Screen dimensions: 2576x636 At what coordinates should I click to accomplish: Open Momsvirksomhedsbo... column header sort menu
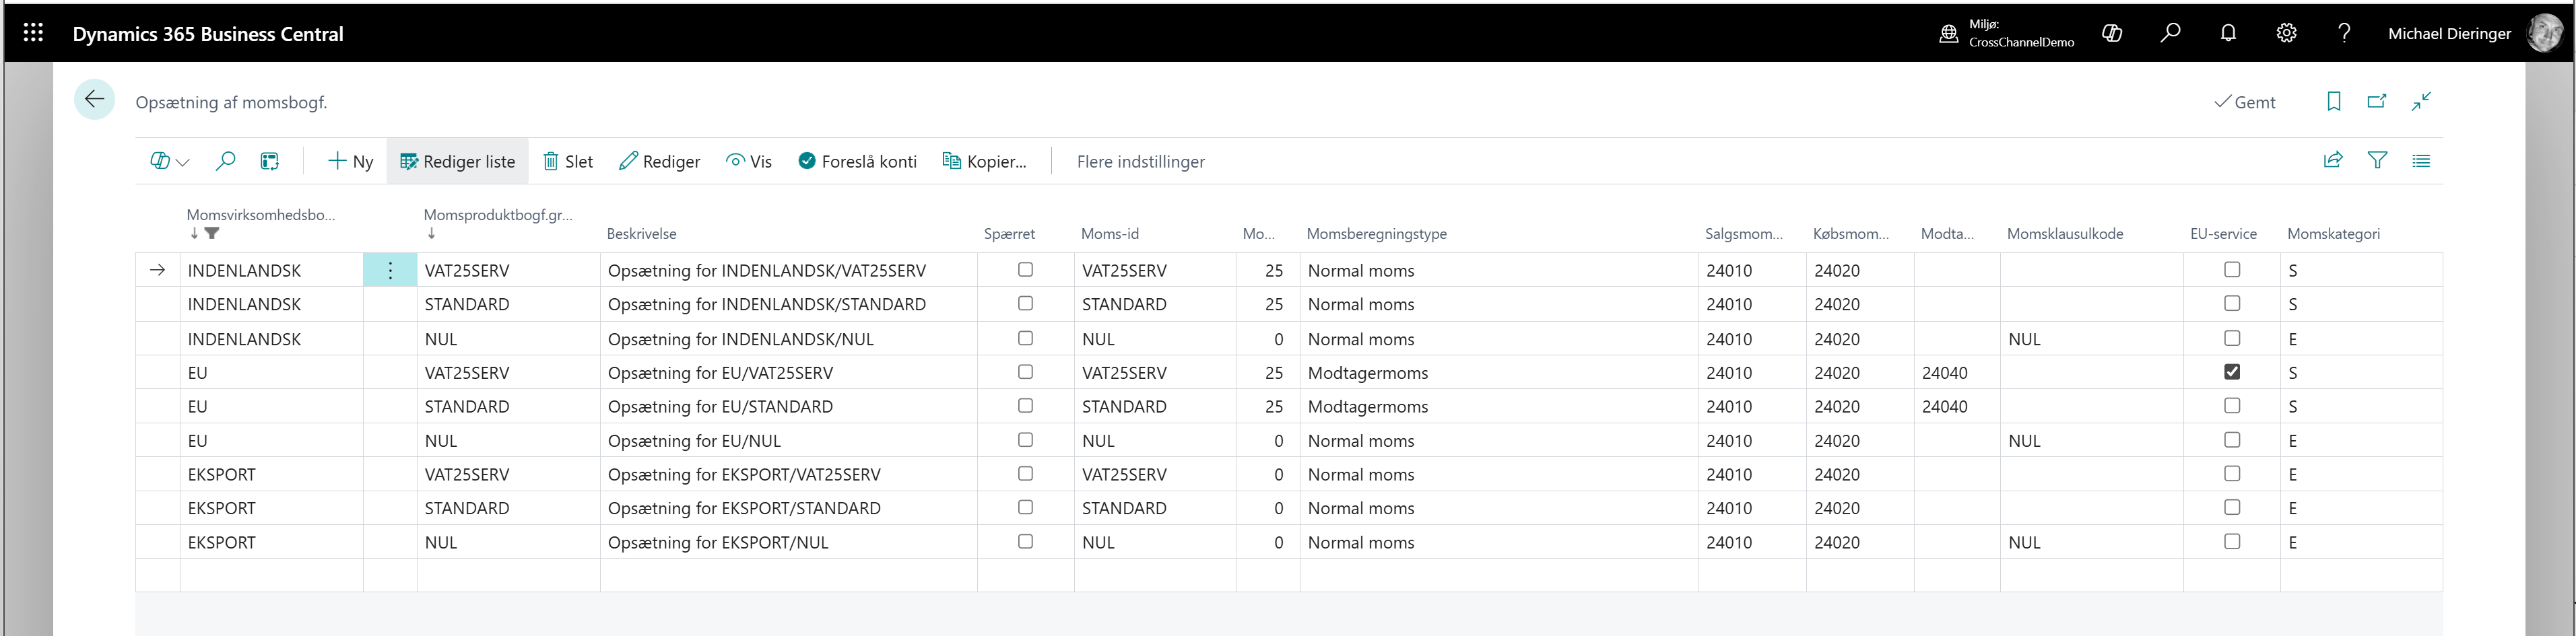click(260, 215)
